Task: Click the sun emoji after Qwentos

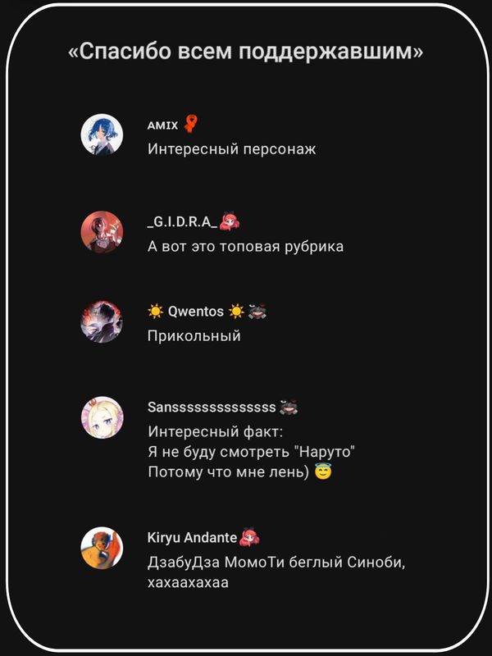Action: (x=236, y=312)
